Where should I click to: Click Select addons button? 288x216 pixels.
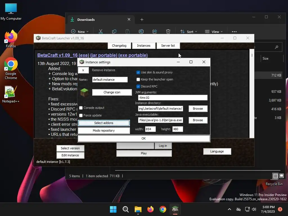[104, 123]
